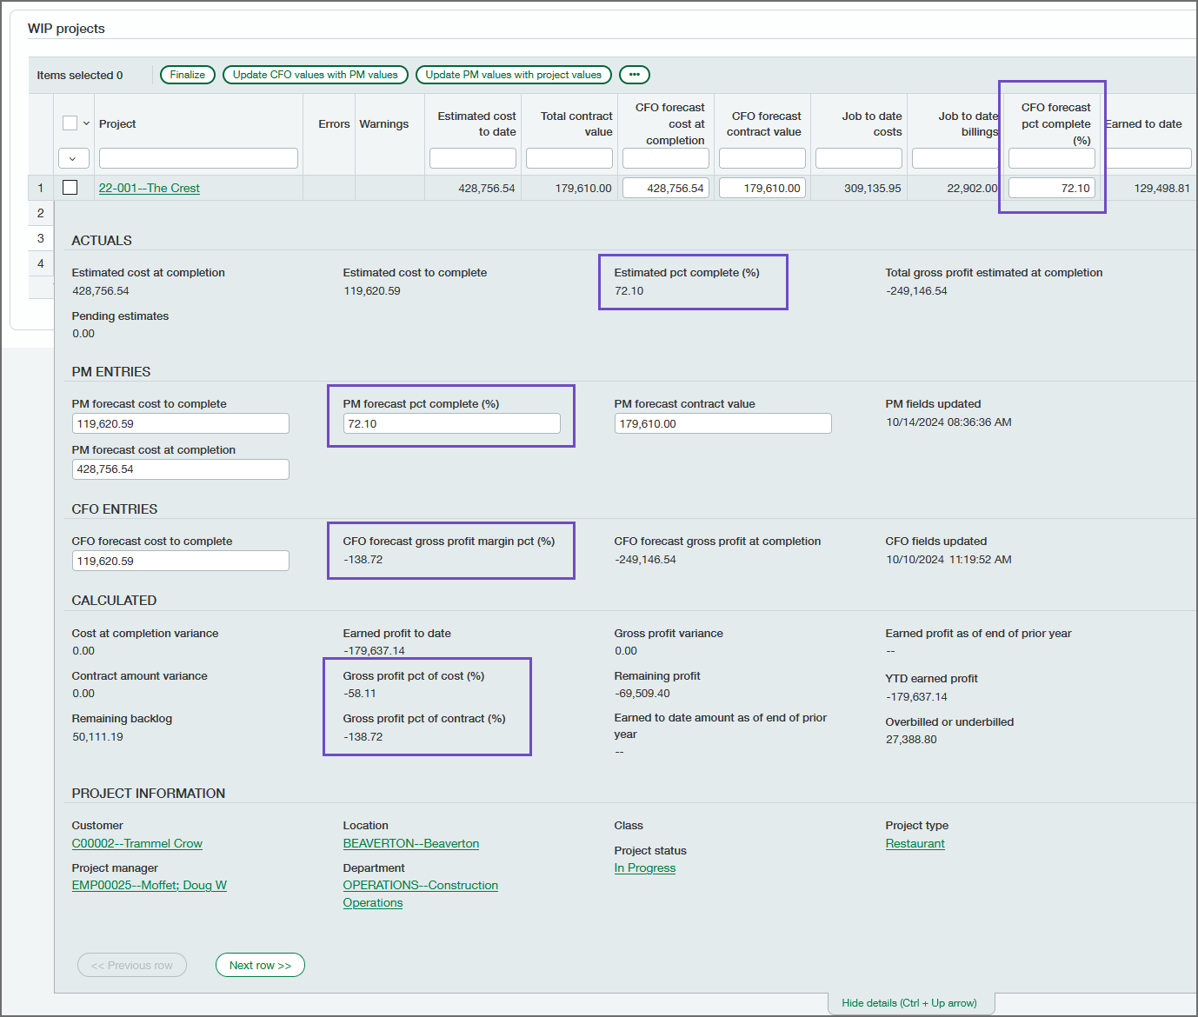Click the Project column filter box
Viewport: 1198px width, 1017px height.
(197, 158)
